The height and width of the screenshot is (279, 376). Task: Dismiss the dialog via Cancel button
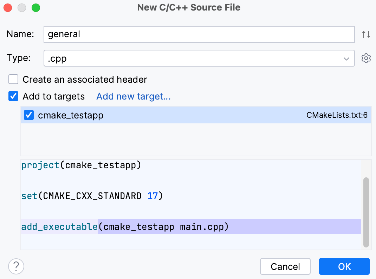tap(285, 266)
